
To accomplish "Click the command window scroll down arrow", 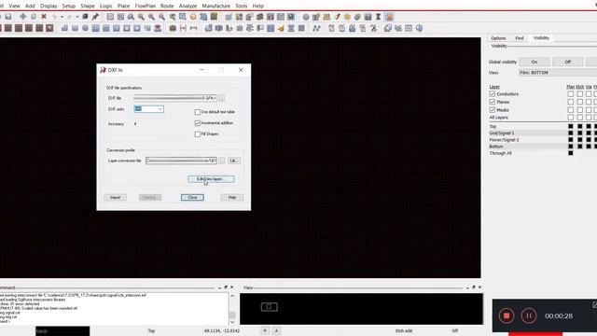I will pyautogui.click(x=232, y=322).
